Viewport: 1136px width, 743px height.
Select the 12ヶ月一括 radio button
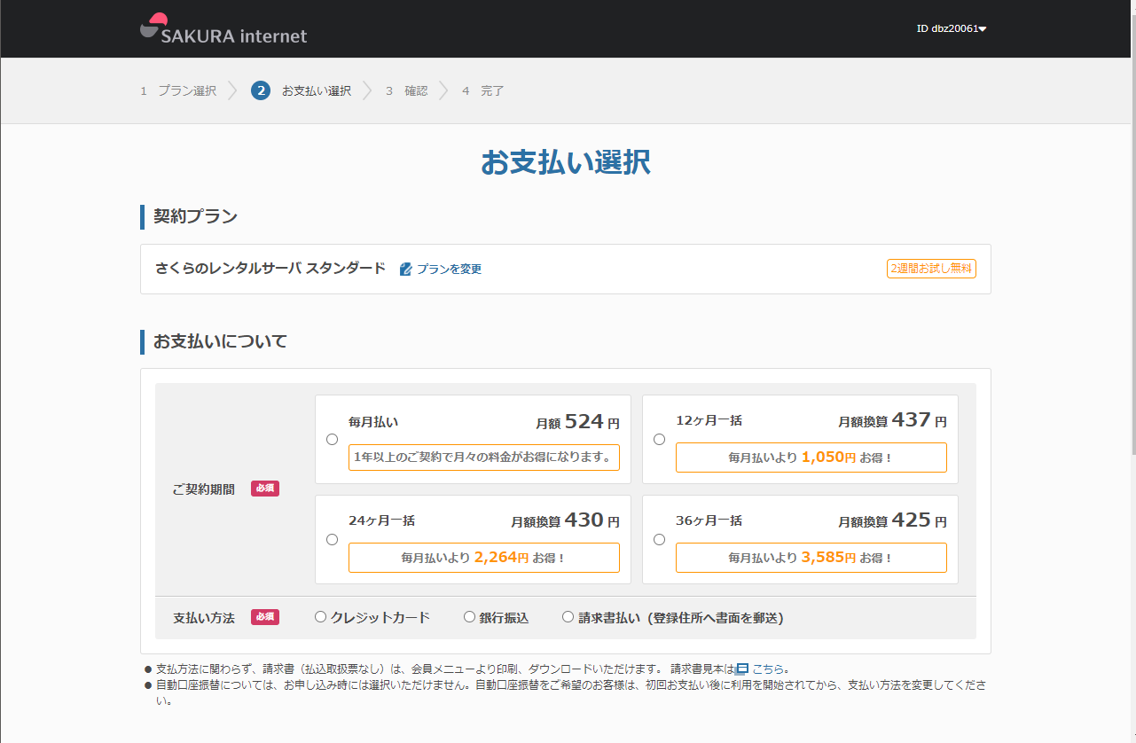pos(659,439)
